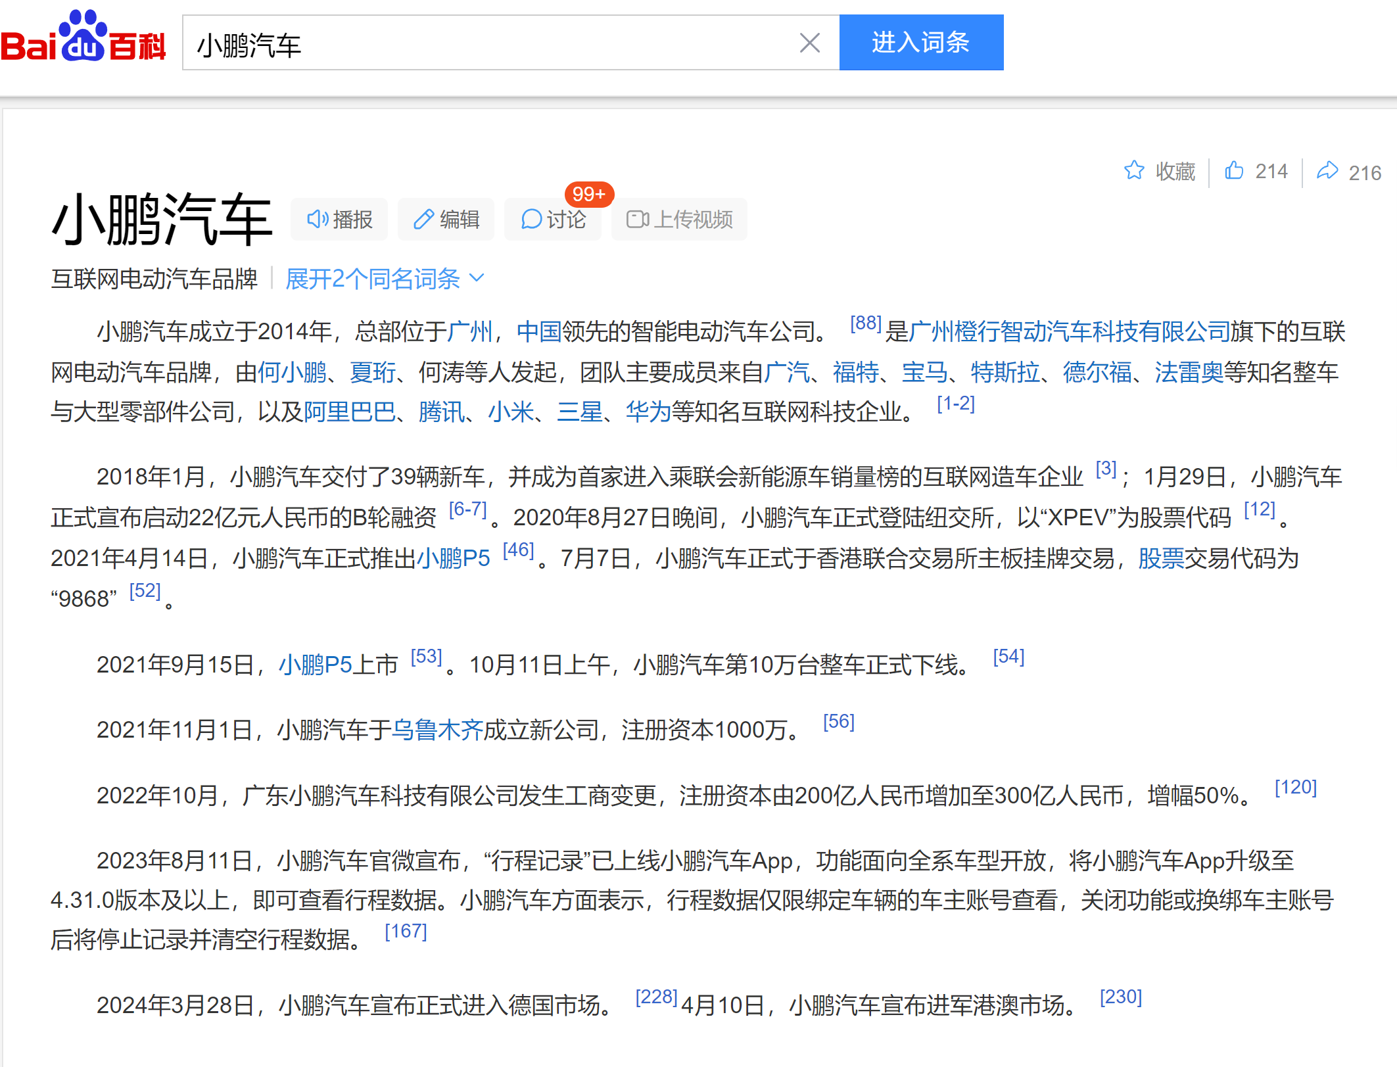Open the 广州 link
This screenshot has height=1067, width=1397.
(469, 331)
